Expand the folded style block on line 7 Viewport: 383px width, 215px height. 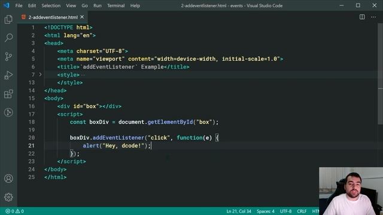click(x=40, y=75)
